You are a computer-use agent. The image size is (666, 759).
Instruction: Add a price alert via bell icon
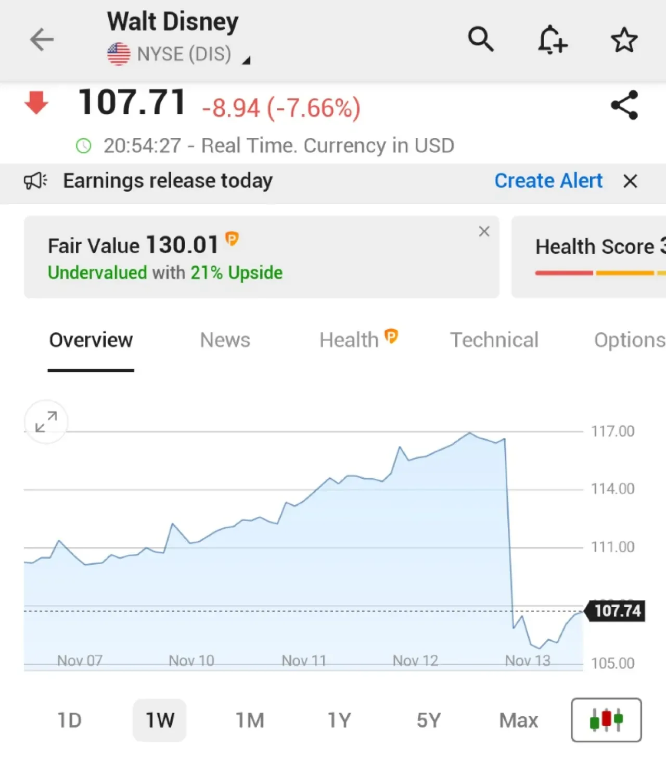click(x=552, y=40)
